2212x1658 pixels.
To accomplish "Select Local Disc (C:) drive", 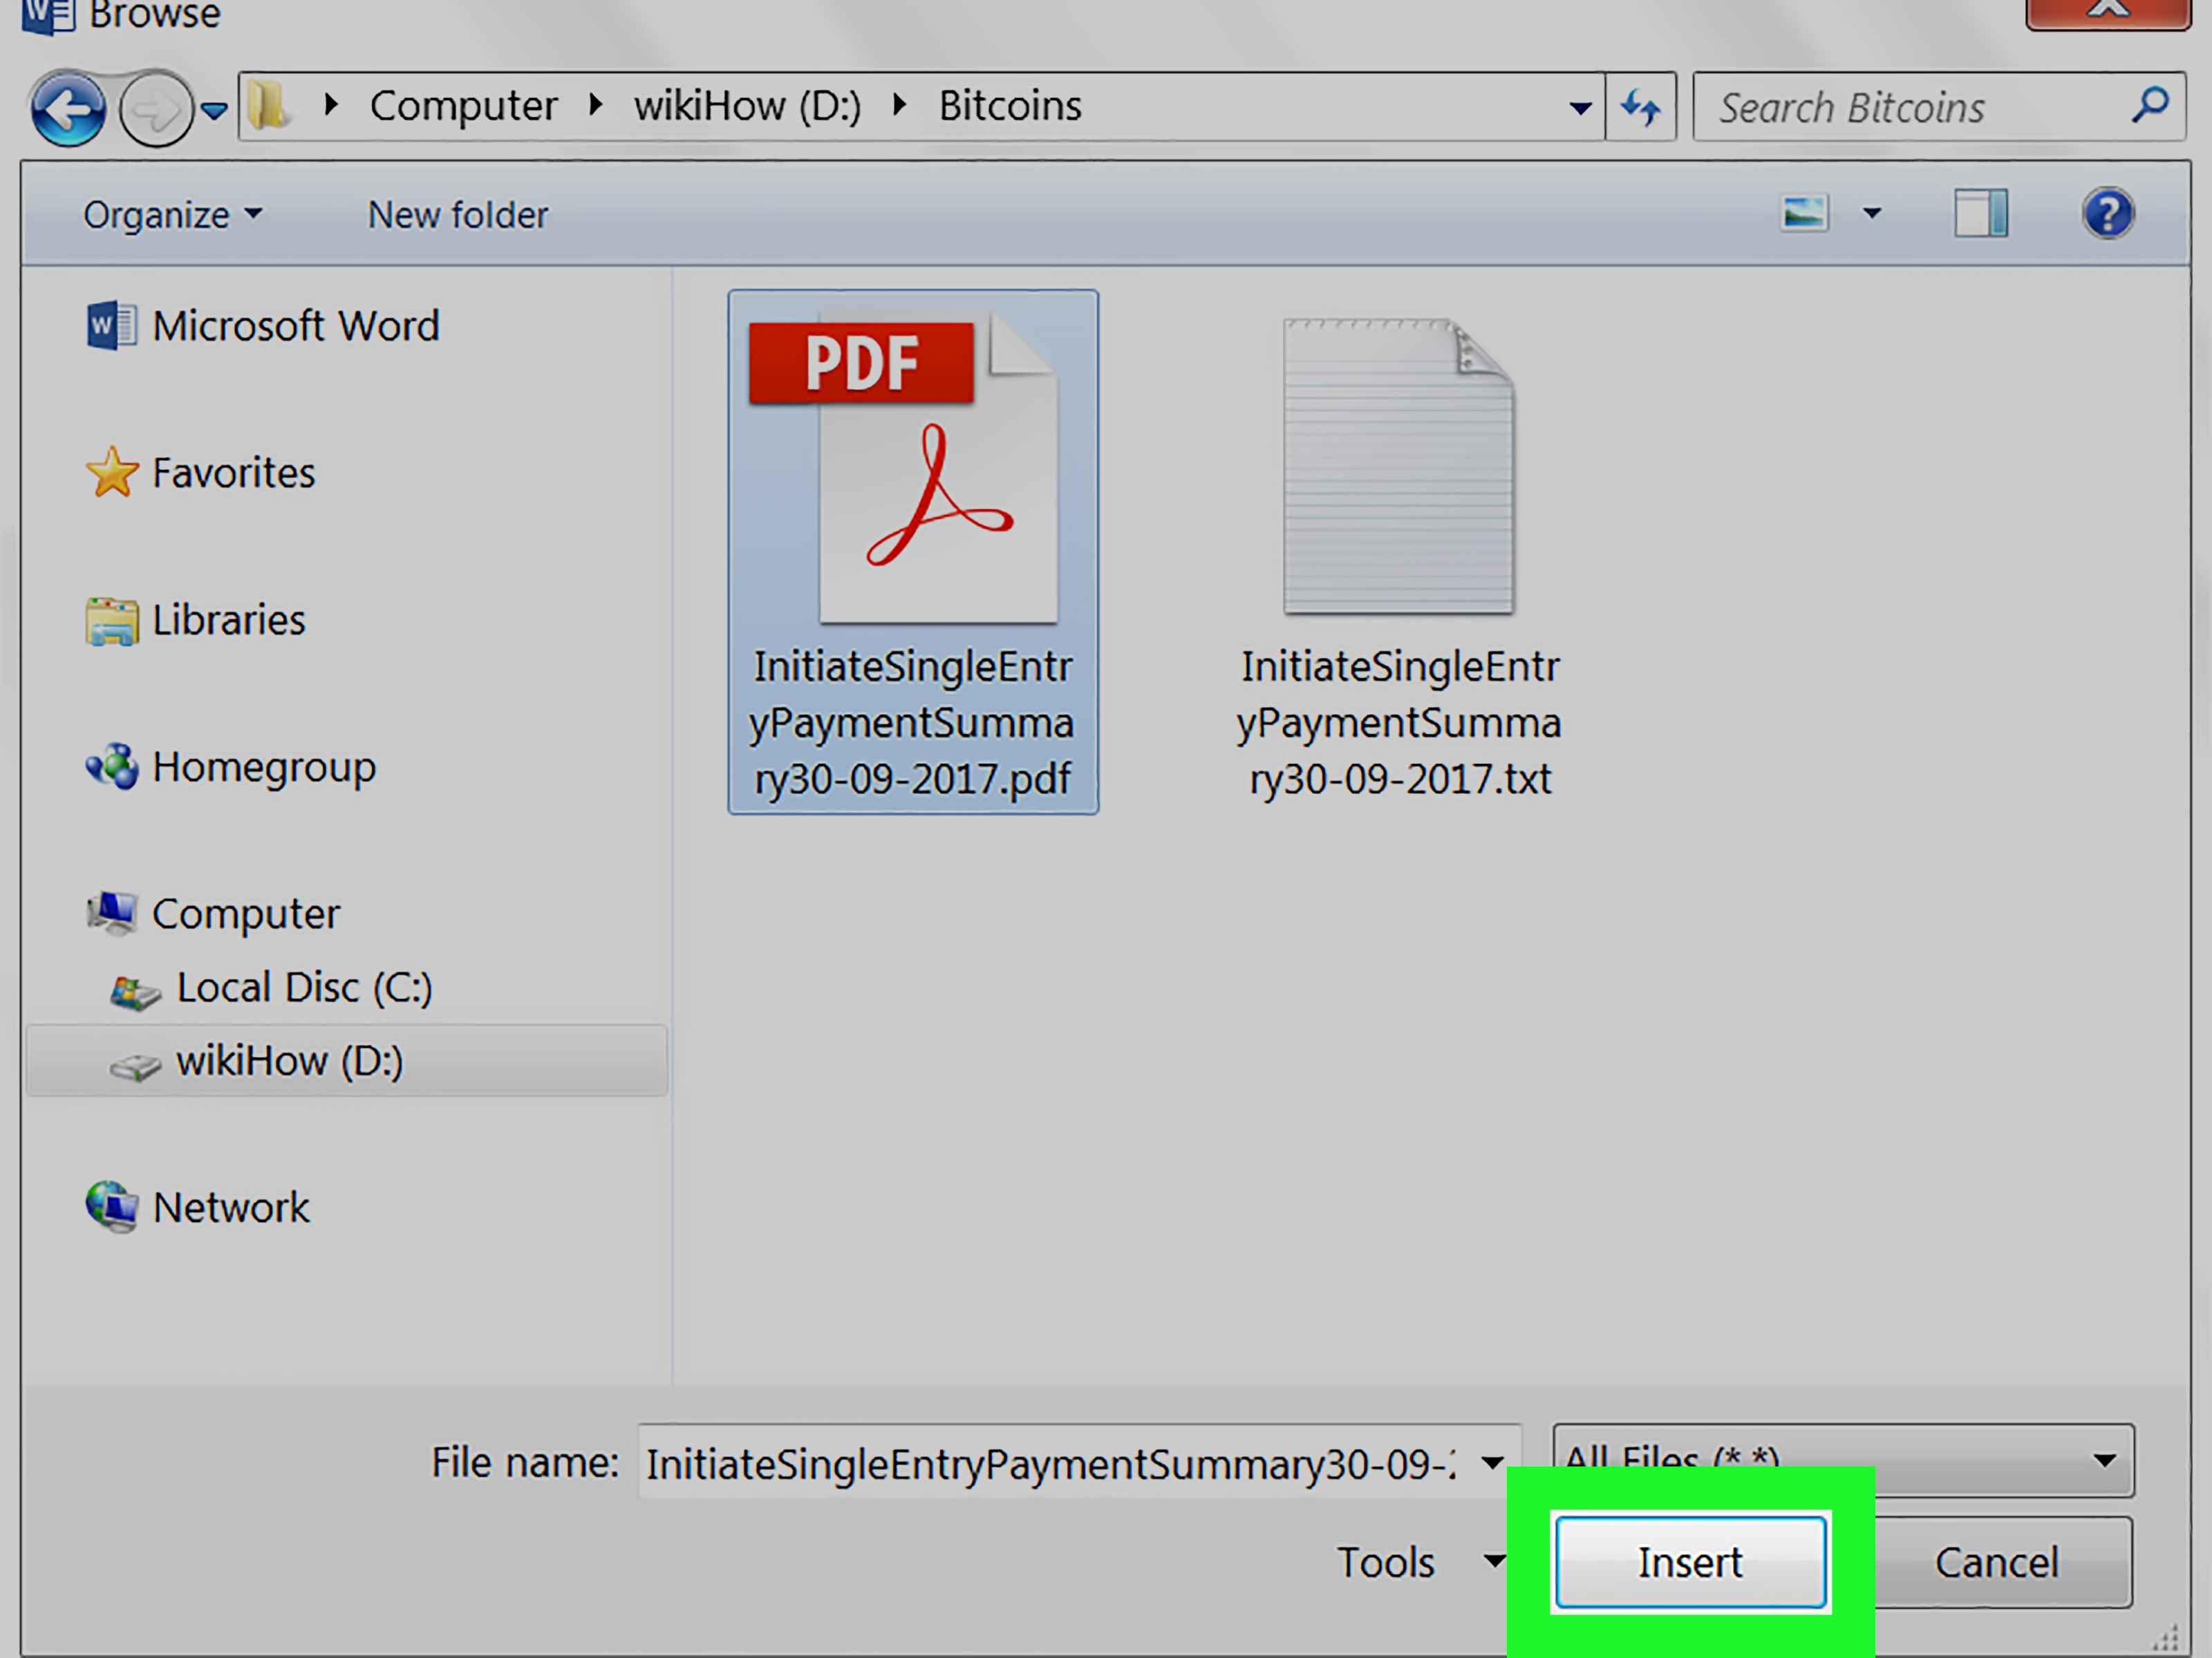I will [270, 988].
